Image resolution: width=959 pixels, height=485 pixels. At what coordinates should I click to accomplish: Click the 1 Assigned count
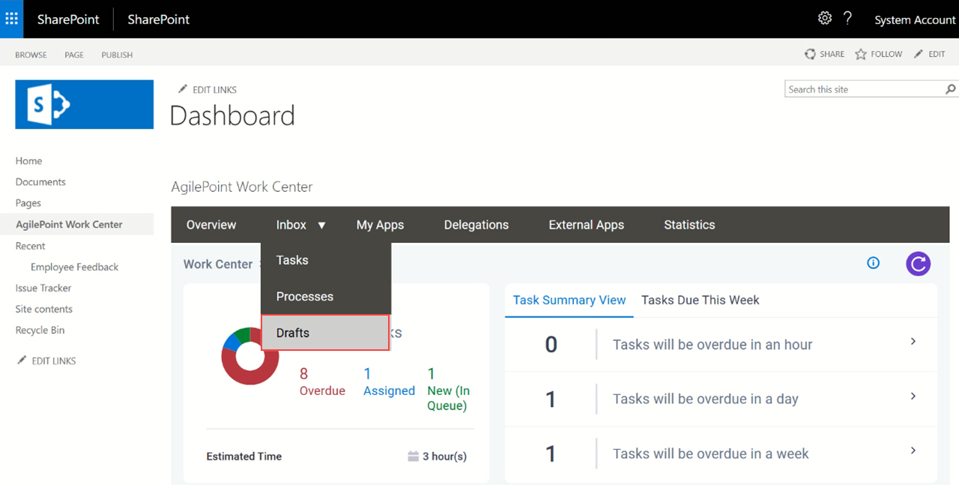tap(389, 382)
